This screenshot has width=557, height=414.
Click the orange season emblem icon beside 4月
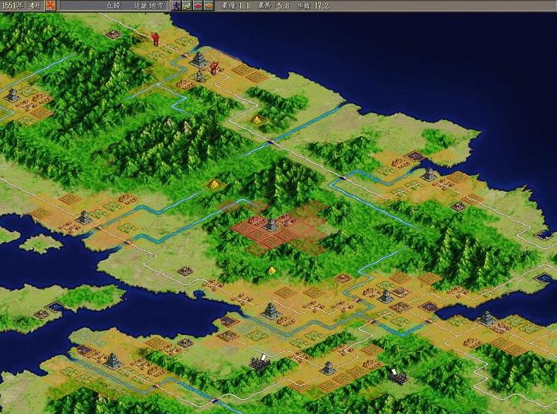pos(51,6)
